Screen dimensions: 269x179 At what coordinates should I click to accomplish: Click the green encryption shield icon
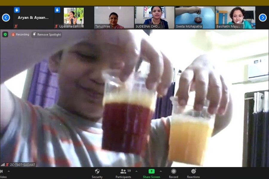tap(5, 34)
